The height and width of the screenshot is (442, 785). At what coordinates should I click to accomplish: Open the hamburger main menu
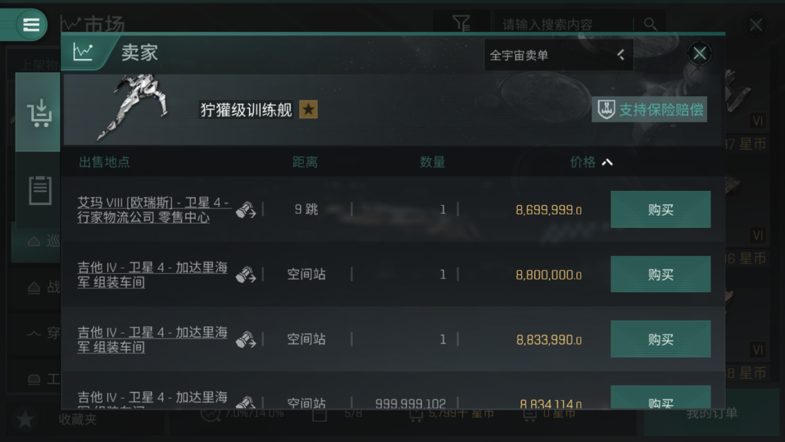click(x=30, y=25)
